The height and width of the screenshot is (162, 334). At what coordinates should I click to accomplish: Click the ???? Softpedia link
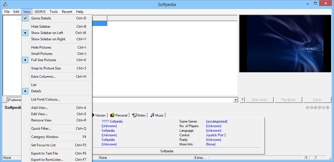point(112,121)
